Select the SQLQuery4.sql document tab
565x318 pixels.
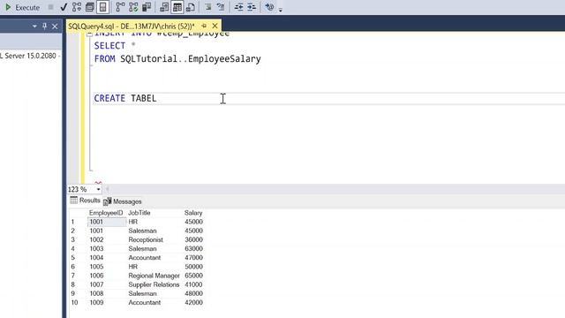tap(132, 26)
